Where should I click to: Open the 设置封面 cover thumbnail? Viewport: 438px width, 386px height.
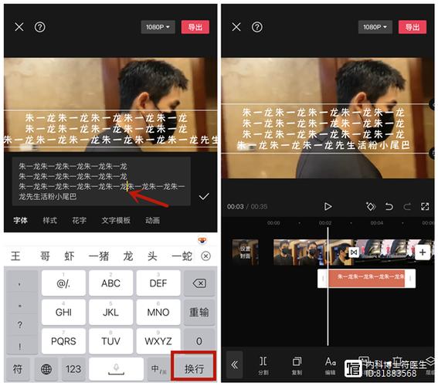pyautogui.click(x=245, y=252)
